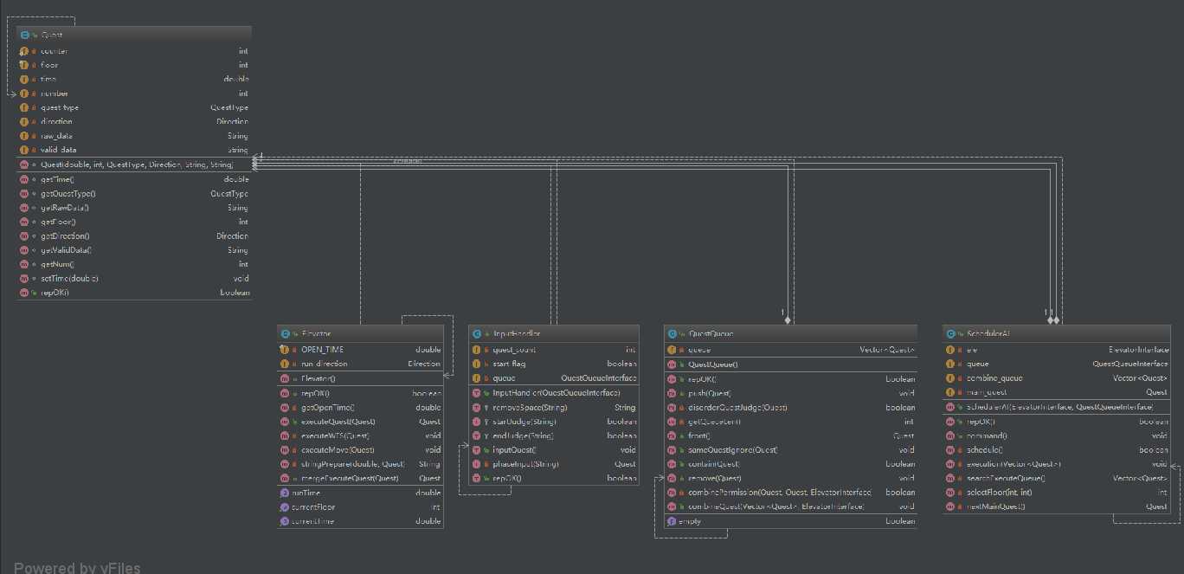Select the sameQuestIgnore(Quest) method in QuestQueue

click(732, 450)
